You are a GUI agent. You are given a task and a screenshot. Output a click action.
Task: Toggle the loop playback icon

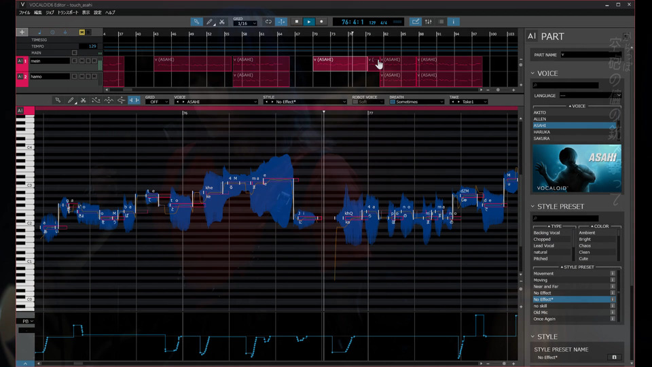click(269, 22)
